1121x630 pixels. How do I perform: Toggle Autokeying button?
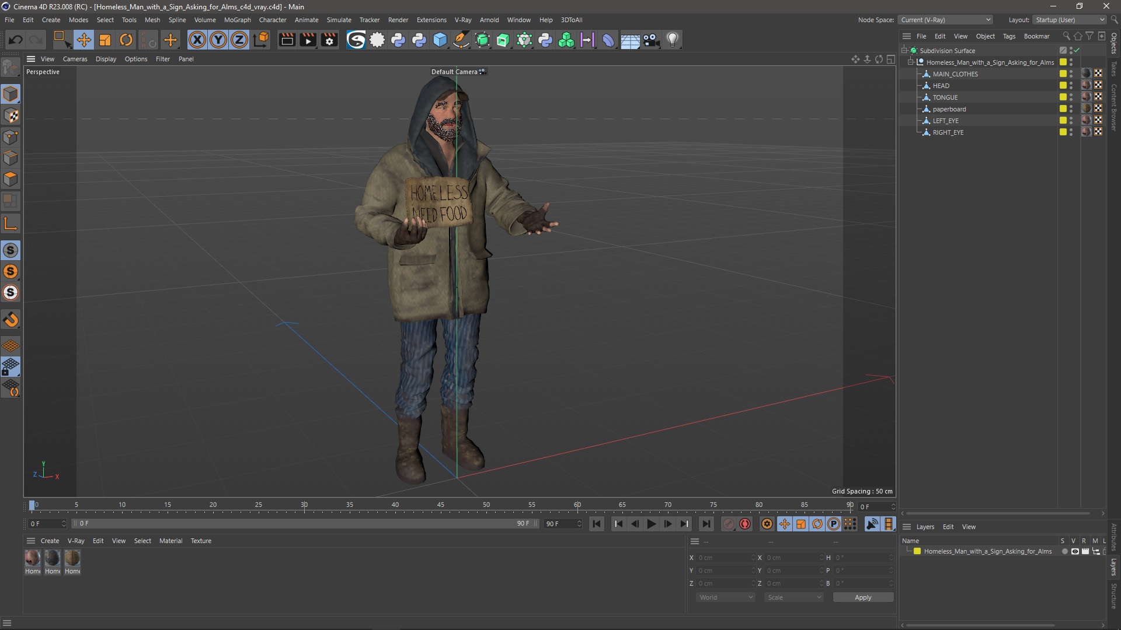point(745,524)
